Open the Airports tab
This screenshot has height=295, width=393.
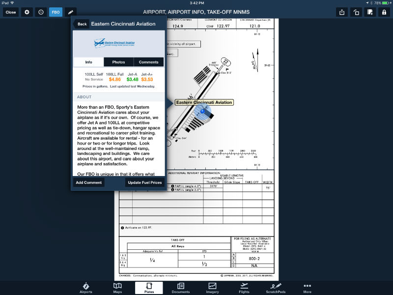point(86,288)
